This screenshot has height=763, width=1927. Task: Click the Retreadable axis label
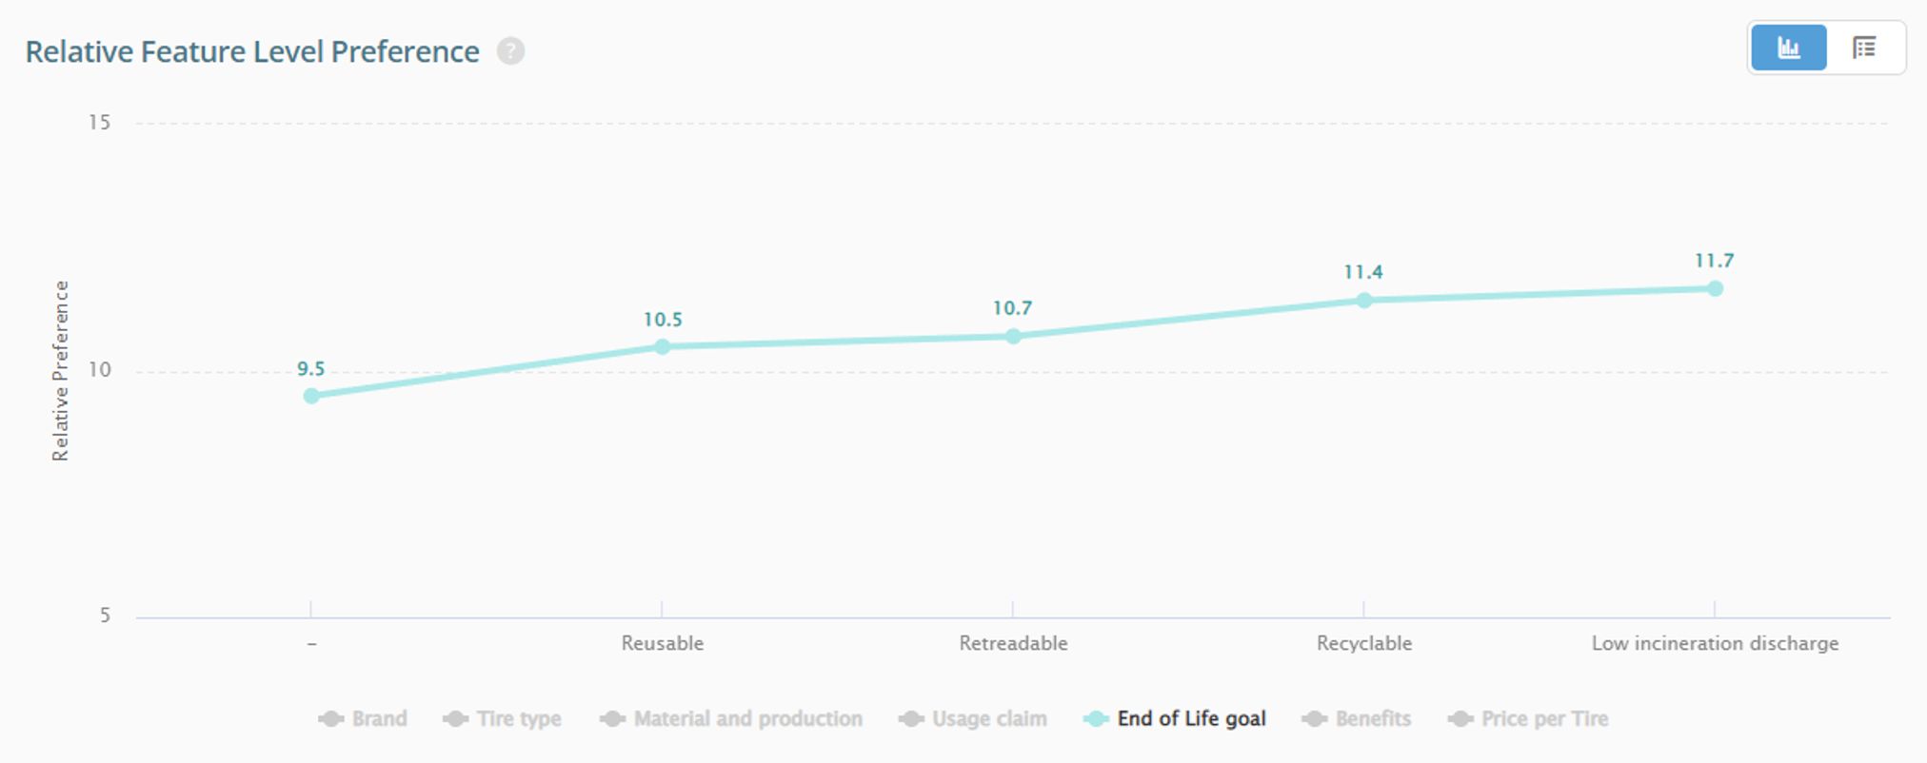coord(1013,644)
